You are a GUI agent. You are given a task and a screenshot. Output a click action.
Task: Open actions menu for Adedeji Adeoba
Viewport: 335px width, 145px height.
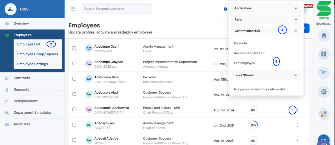pos(297,140)
